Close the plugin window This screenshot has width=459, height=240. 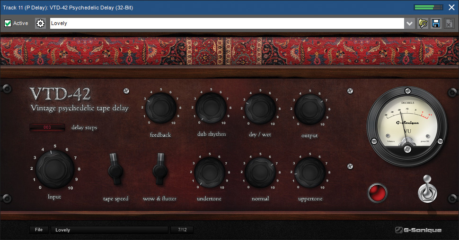[x=452, y=8]
